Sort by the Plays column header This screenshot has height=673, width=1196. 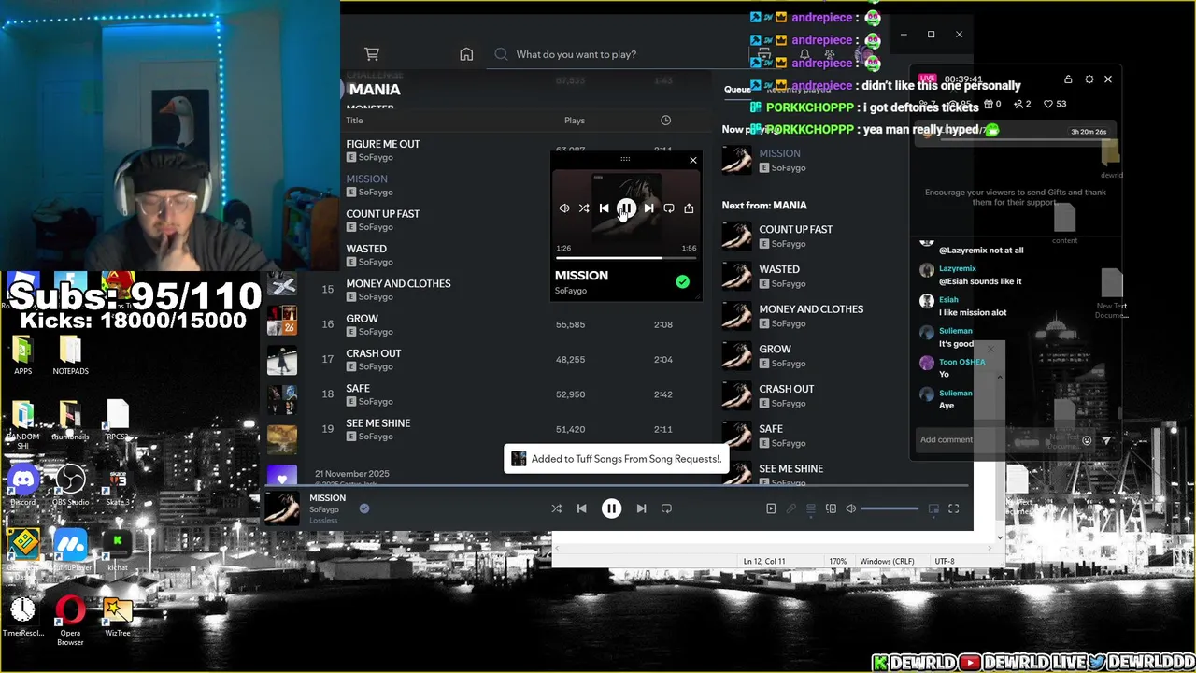pos(575,121)
